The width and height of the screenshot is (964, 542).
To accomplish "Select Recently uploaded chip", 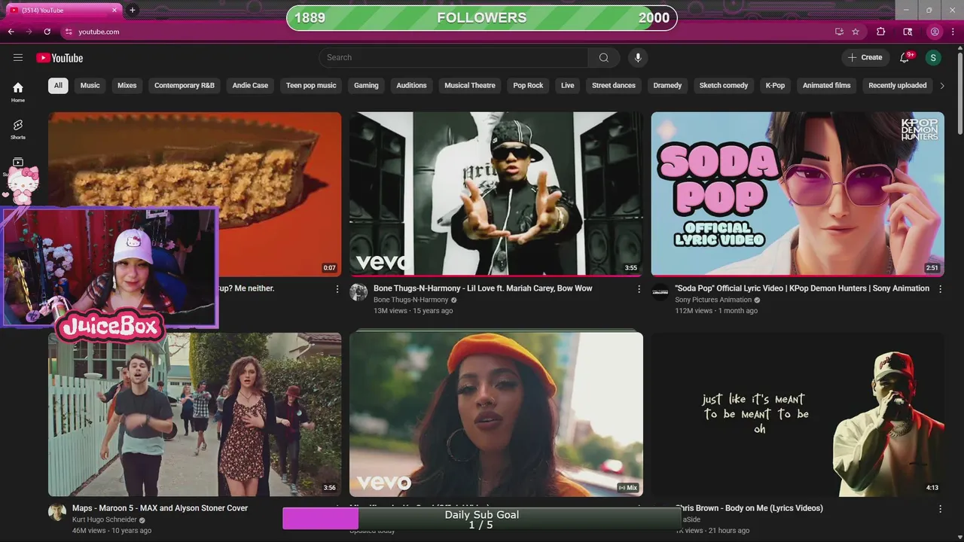I will (x=898, y=86).
